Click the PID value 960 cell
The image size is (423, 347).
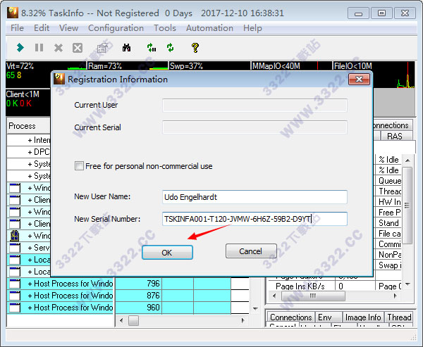point(139,308)
